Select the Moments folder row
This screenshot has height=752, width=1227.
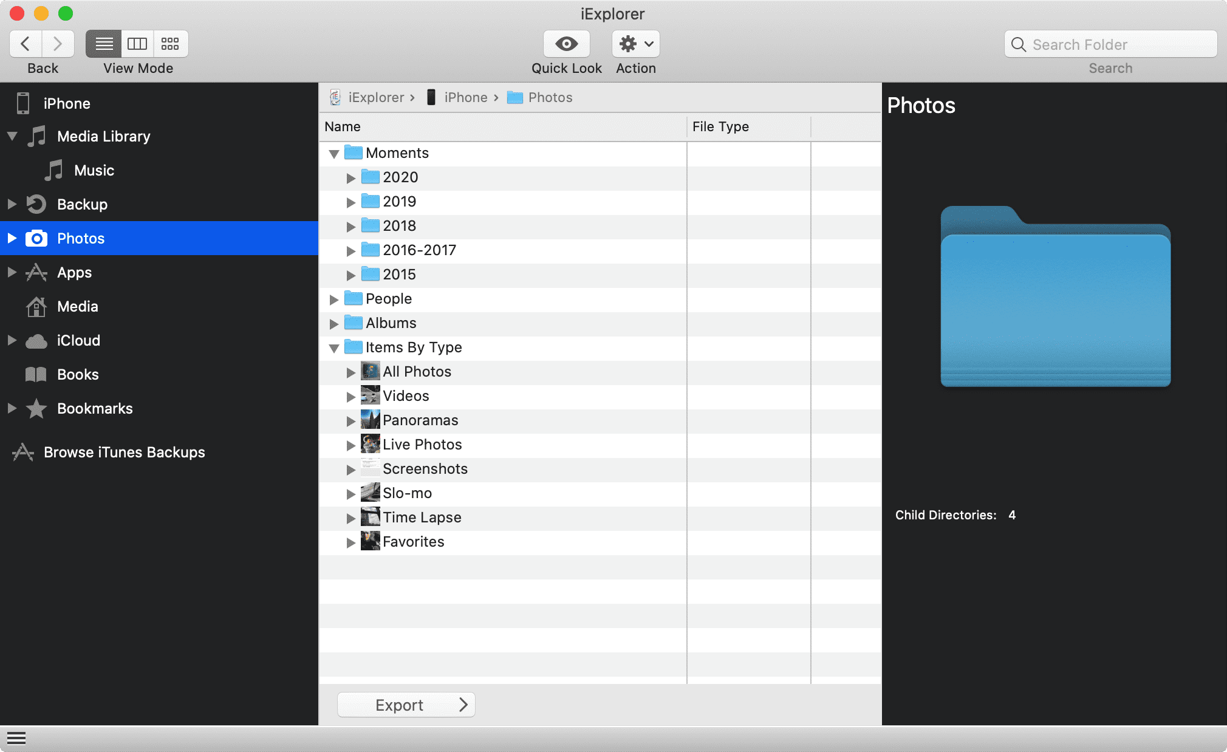tap(600, 153)
